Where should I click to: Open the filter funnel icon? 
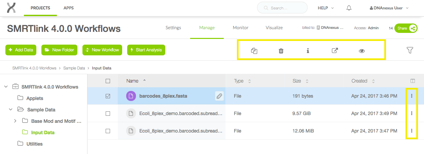coord(410,50)
